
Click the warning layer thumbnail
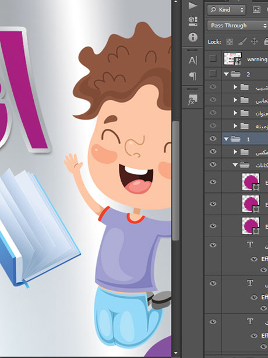232,59
